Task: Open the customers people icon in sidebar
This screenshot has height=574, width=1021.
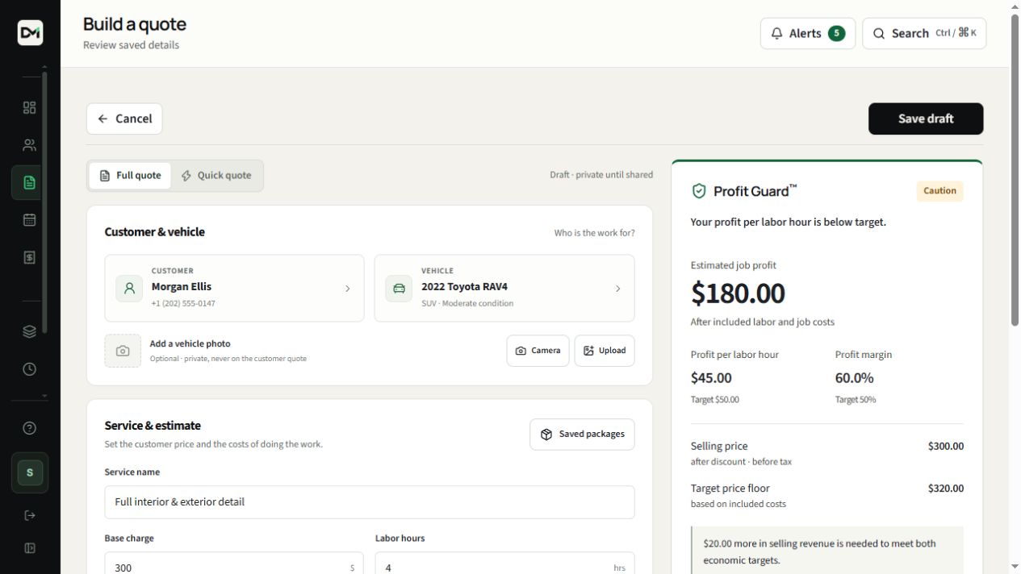Action: pyautogui.click(x=30, y=145)
